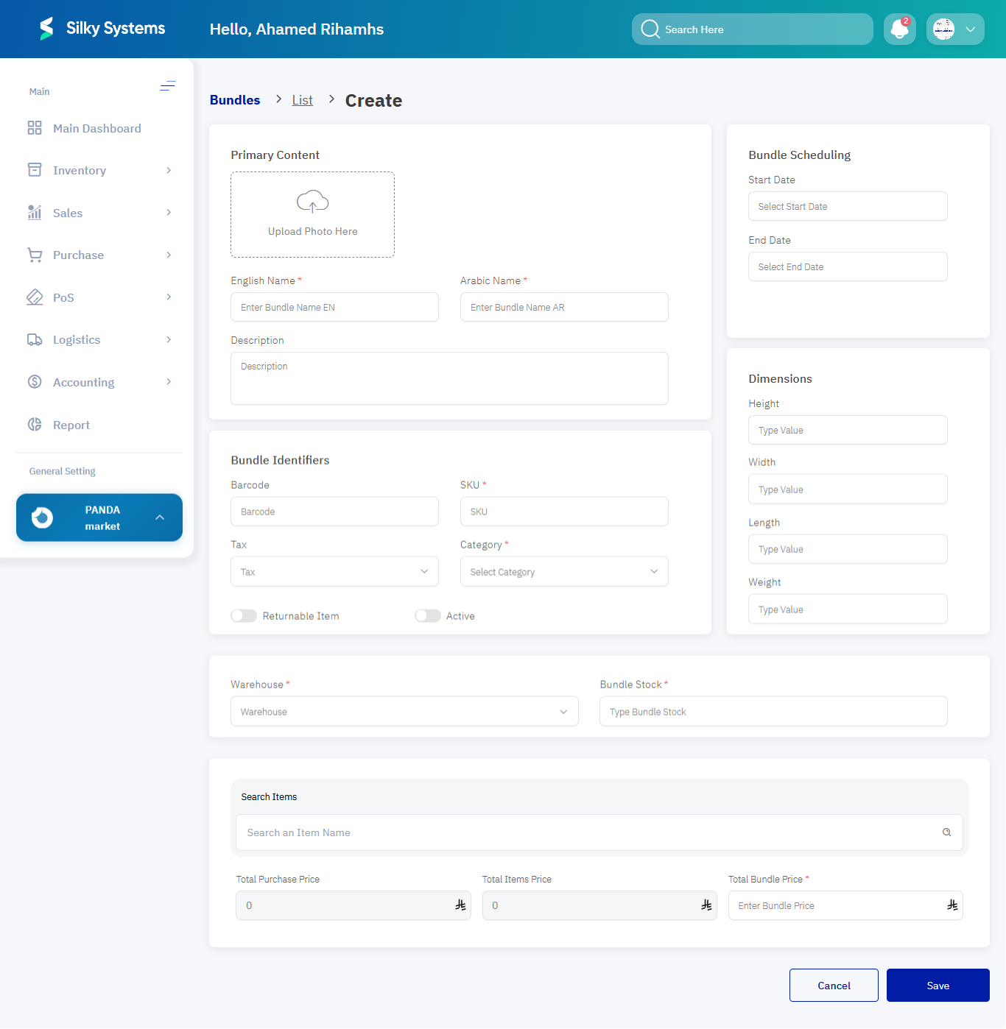Collapse the PANDA market chevron
The image size is (1006, 1029).
pos(161,517)
